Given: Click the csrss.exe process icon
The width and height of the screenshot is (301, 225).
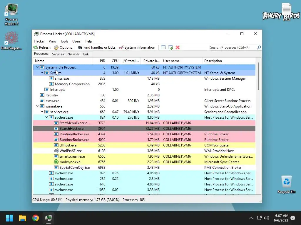Looking at the screenshot, I should pos(42,100).
